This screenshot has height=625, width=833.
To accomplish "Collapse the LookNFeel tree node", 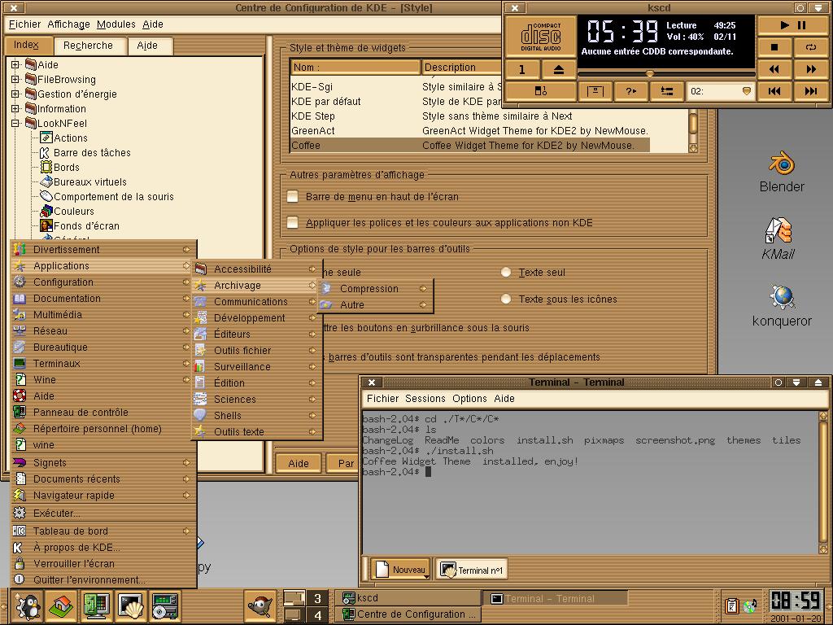I will [15, 124].
